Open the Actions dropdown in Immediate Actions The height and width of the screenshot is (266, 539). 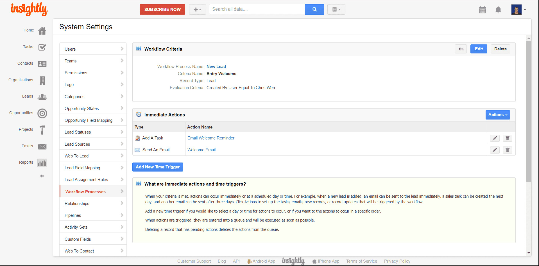click(x=498, y=115)
